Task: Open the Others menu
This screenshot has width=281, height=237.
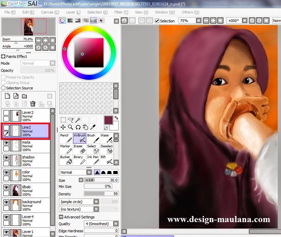Action: tap(190, 12)
